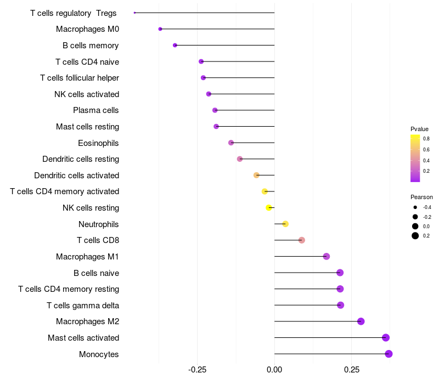Click the Macrophages M0 dot
439x384 pixels.
tap(160, 29)
